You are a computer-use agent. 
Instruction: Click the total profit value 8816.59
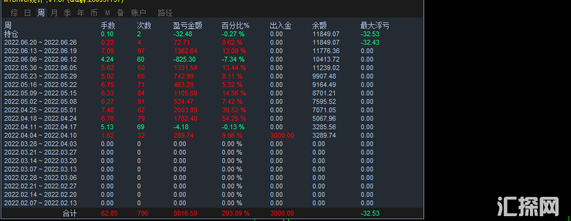tap(185, 213)
